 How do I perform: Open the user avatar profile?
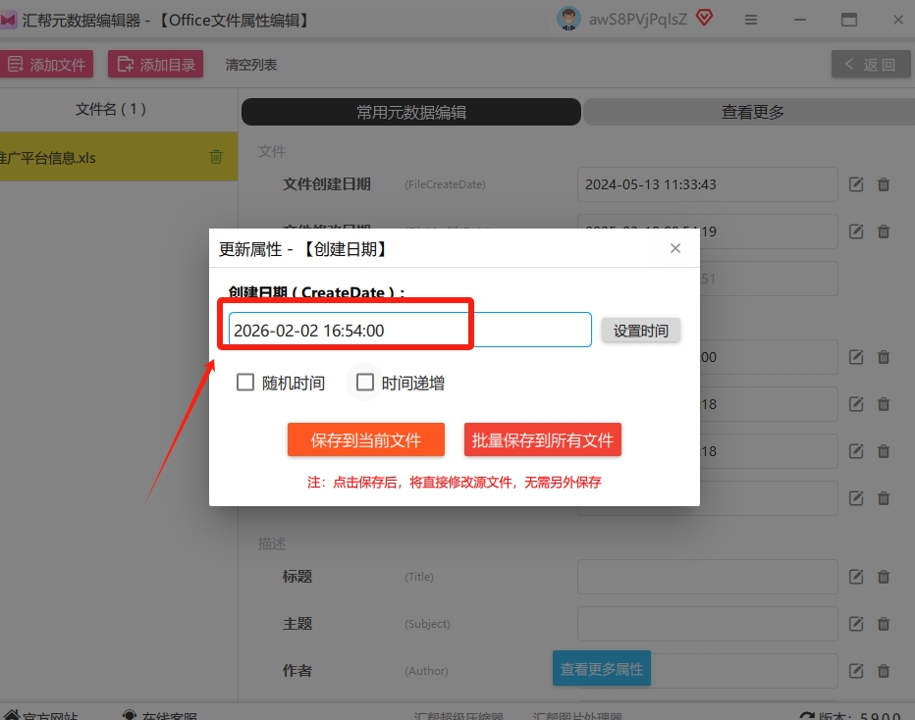coord(567,19)
